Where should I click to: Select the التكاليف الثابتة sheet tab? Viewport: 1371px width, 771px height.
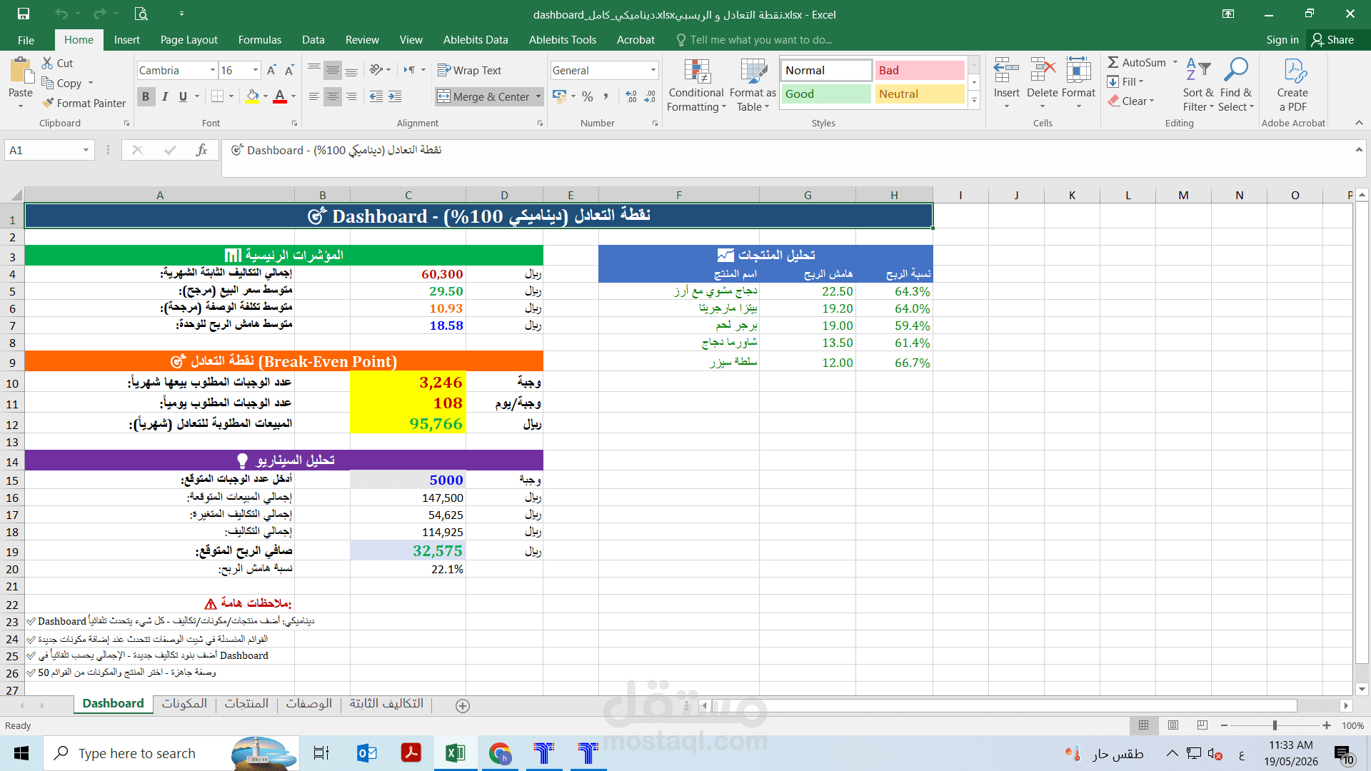pyautogui.click(x=386, y=704)
